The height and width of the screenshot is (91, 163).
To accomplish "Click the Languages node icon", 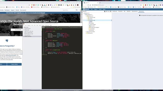I will pos(90,29).
